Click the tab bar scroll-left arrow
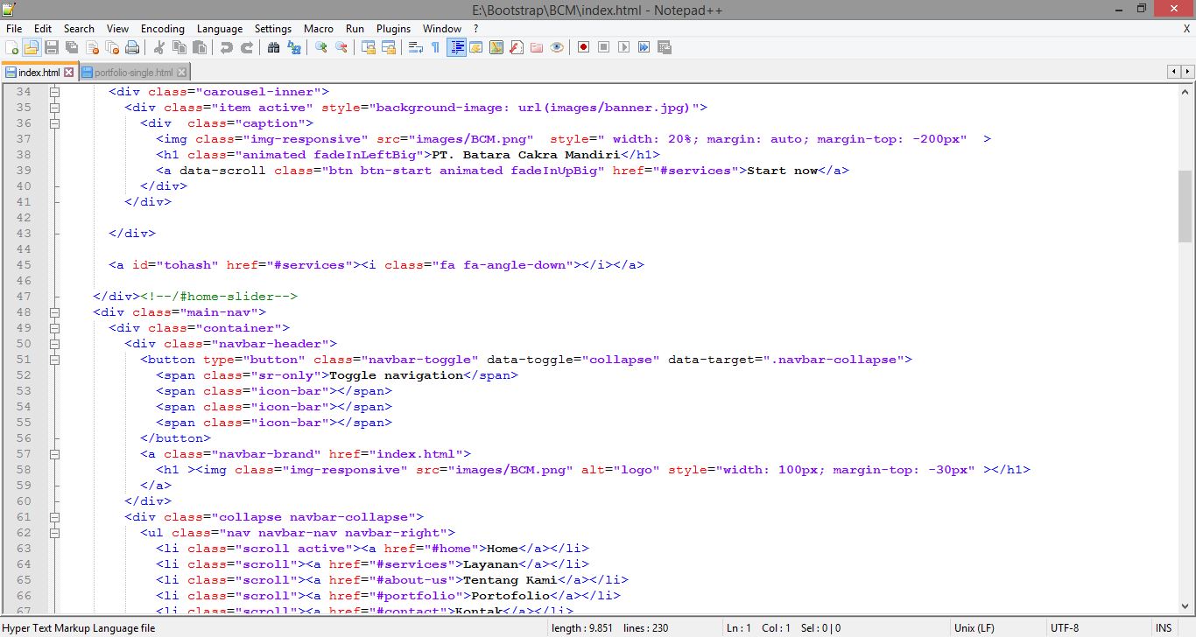The width and height of the screenshot is (1196, 637). 1173,72
